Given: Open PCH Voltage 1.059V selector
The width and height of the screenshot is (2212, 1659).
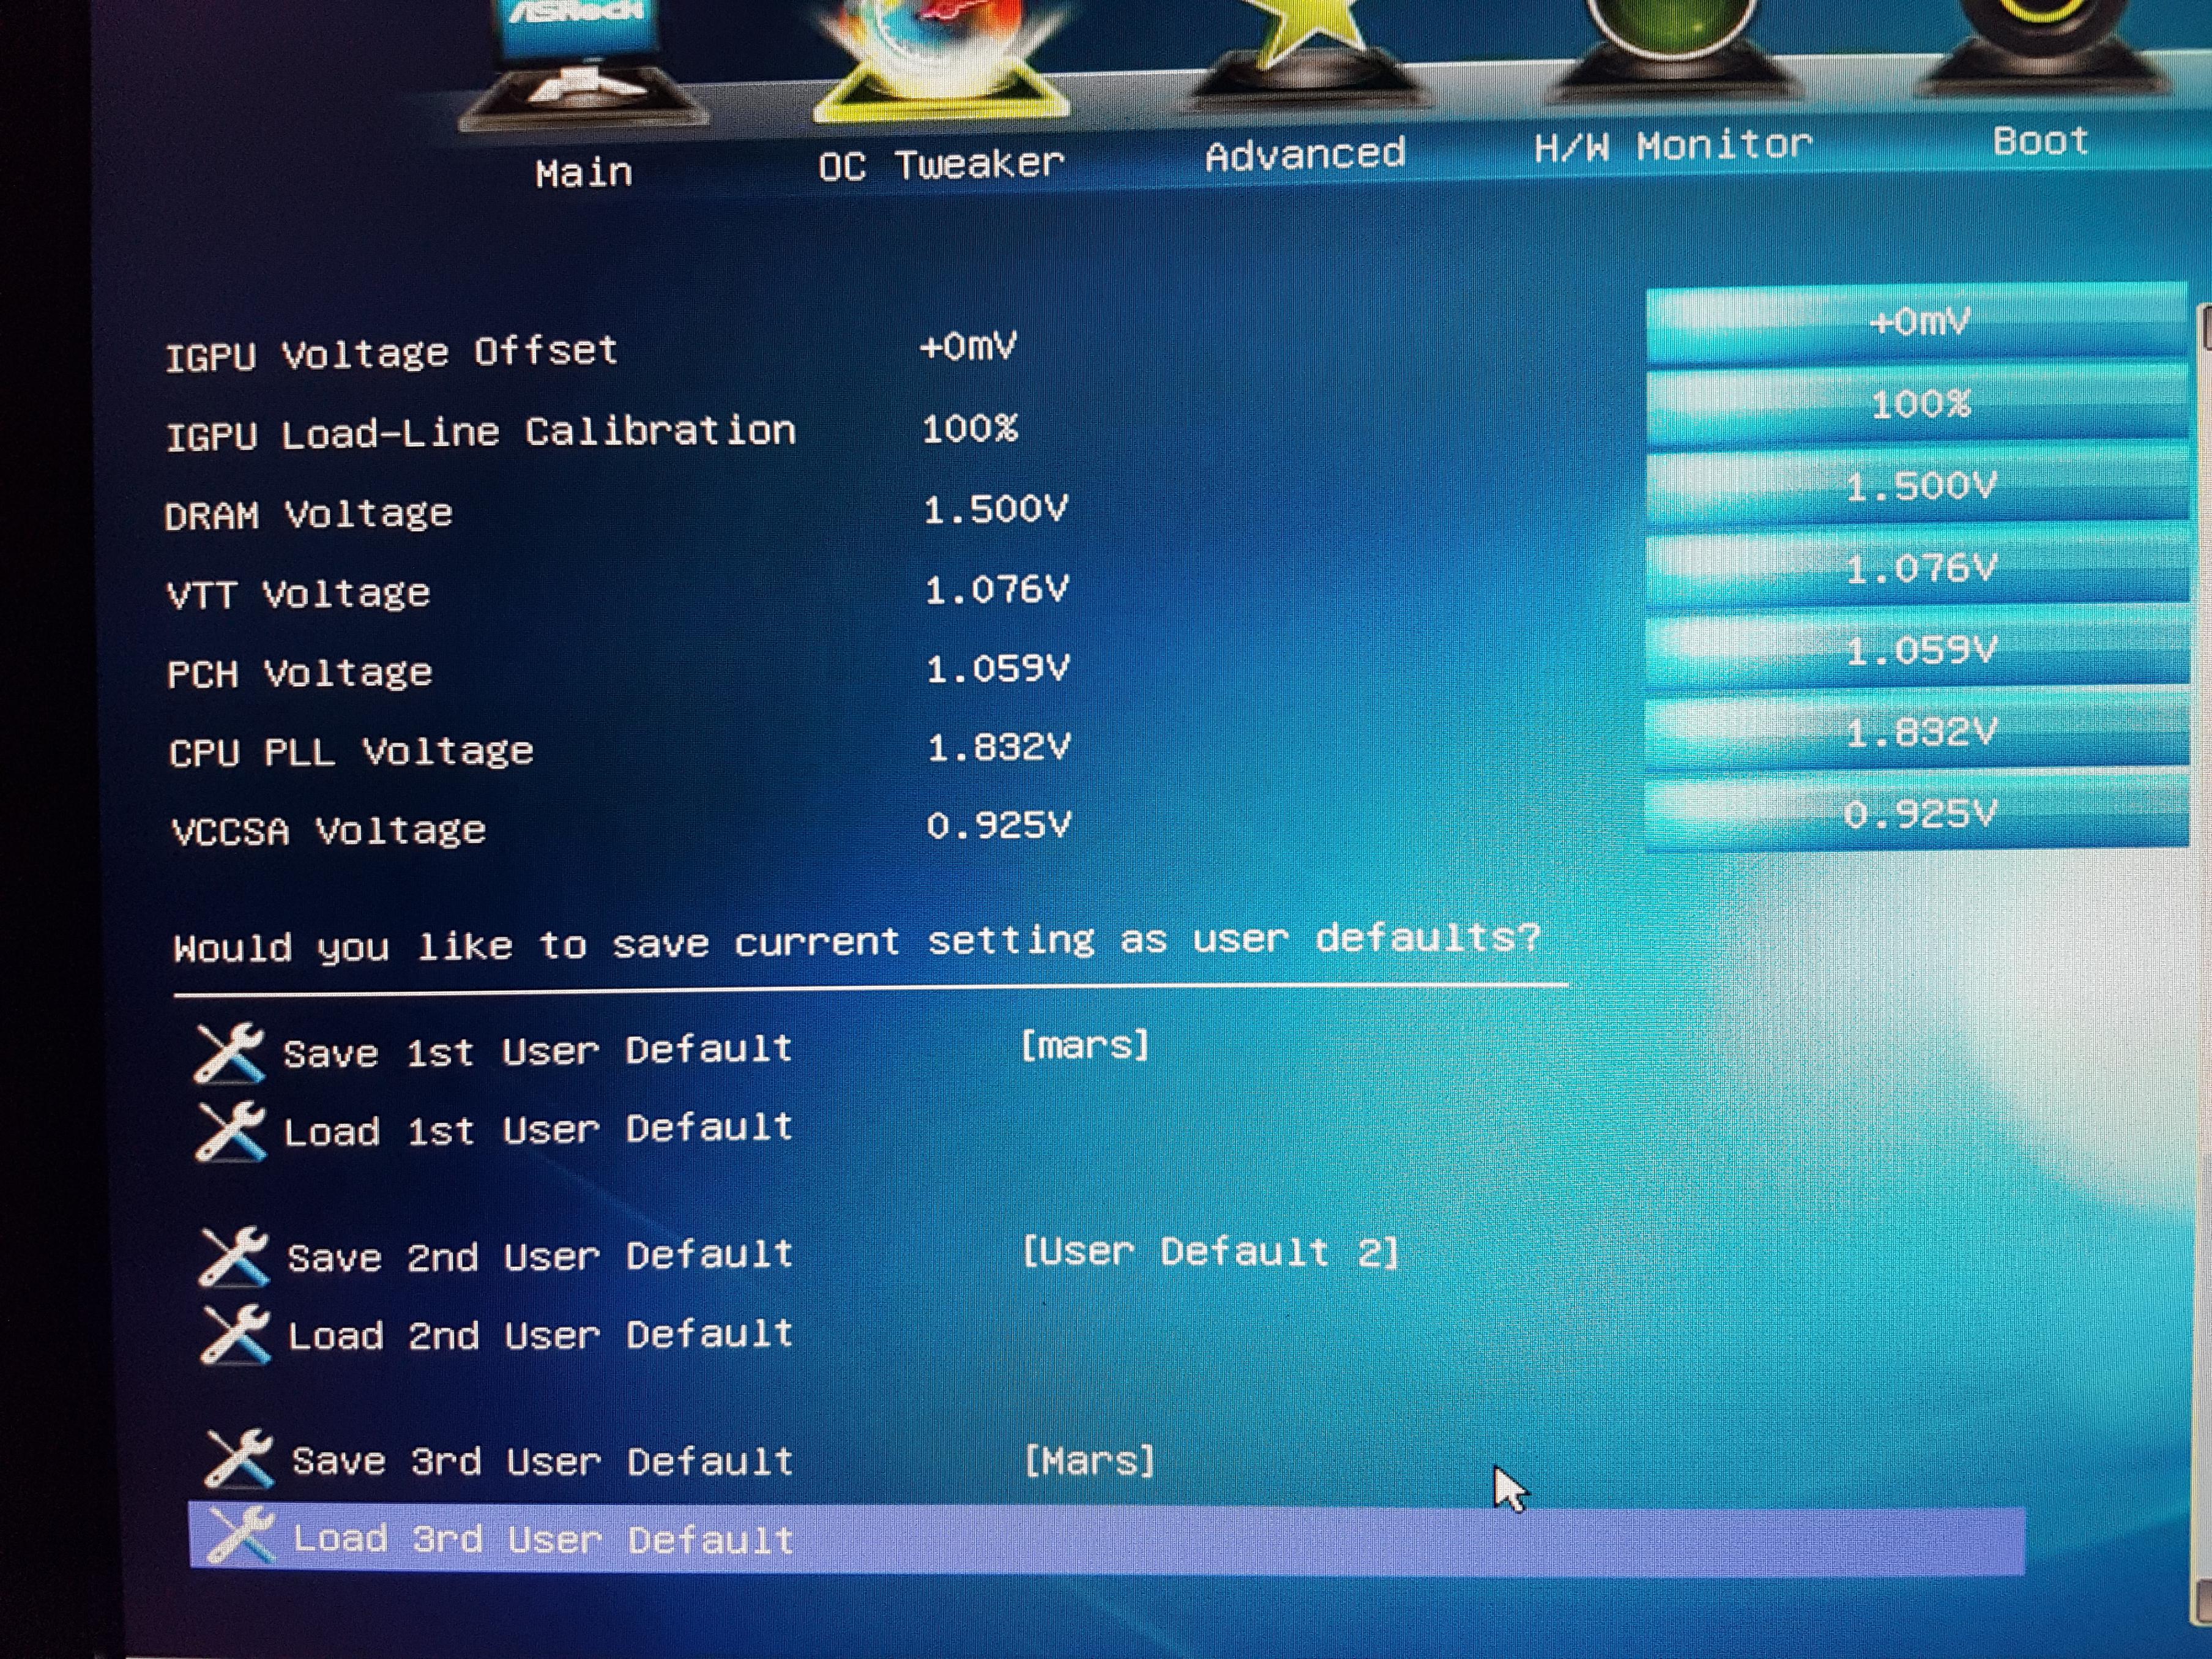Looking at the screenshot, I should pos(1917,652).
